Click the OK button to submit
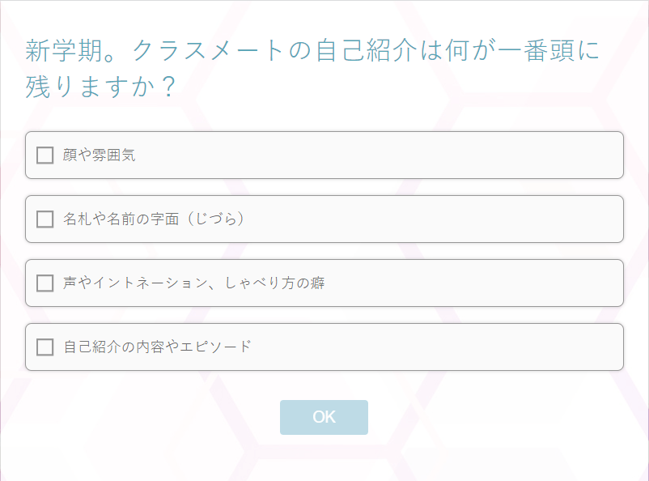Viewport: 649px width, 481px height. (x=324, y=417)
